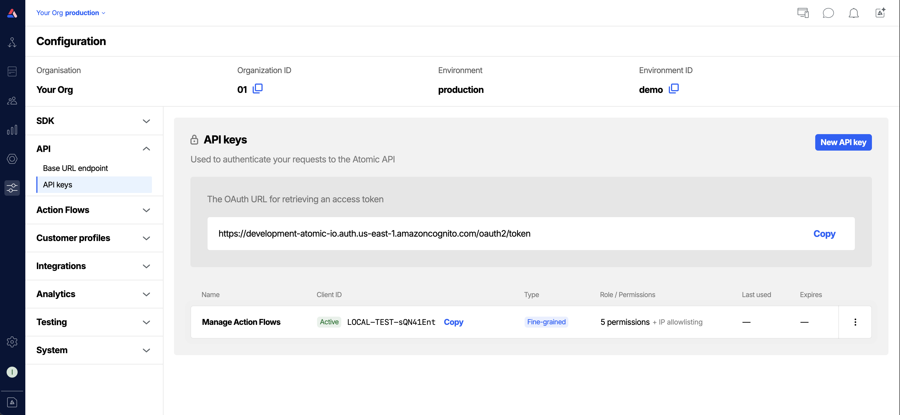The height and width of the screenshot is (415, 900).
Task: Select the configuration sliders sidebar icon
Action: pos(12,188)
